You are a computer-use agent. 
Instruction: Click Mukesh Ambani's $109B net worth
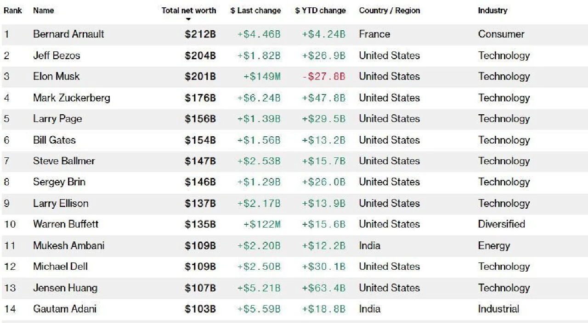(x=200, y=246)
